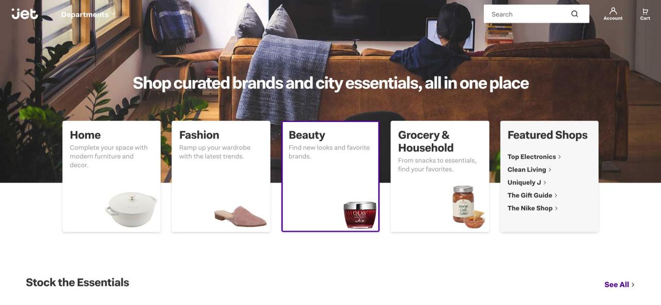Click the white Dutch oven image
The height and width of the screenshot is (305, 661).
coord(131,209)
